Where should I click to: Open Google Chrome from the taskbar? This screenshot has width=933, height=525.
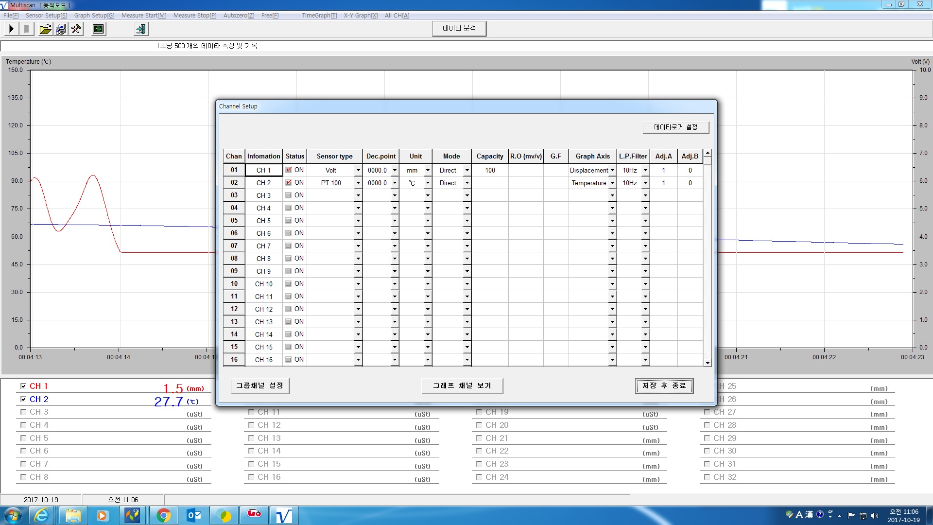pos(164,515)
